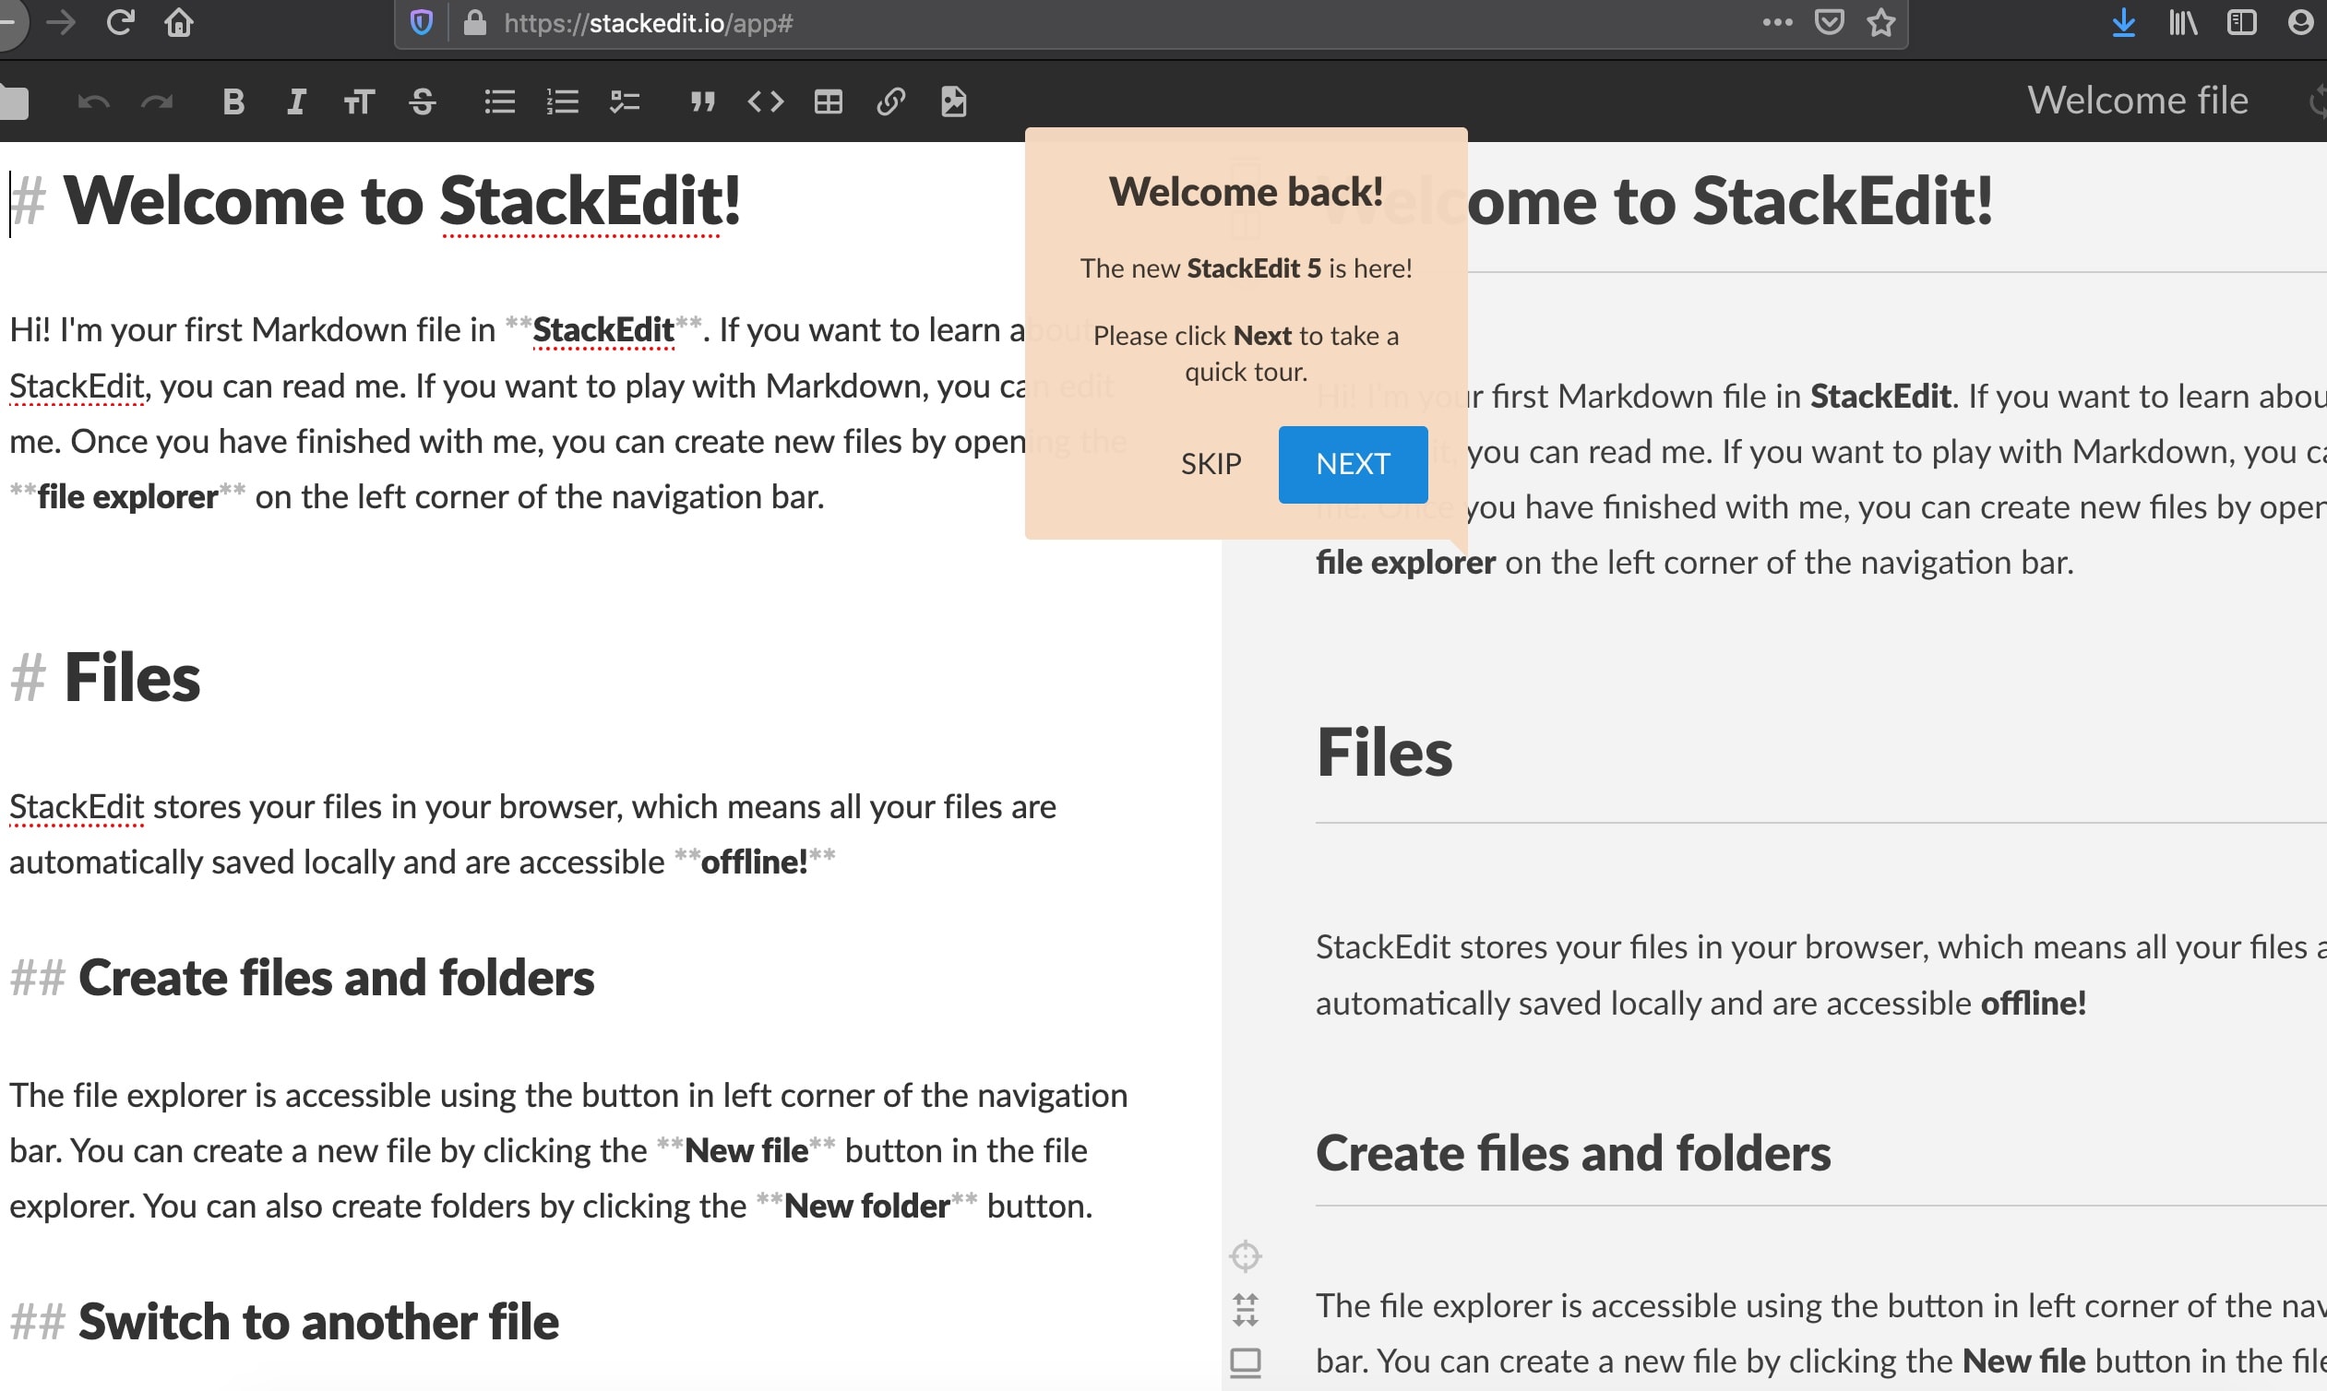Click the bold 'offline!' text in the editor

click(754, 862)
